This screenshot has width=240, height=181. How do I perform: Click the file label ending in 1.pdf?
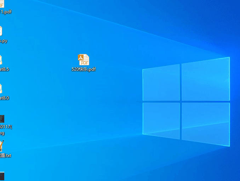[x=6, y=12]
